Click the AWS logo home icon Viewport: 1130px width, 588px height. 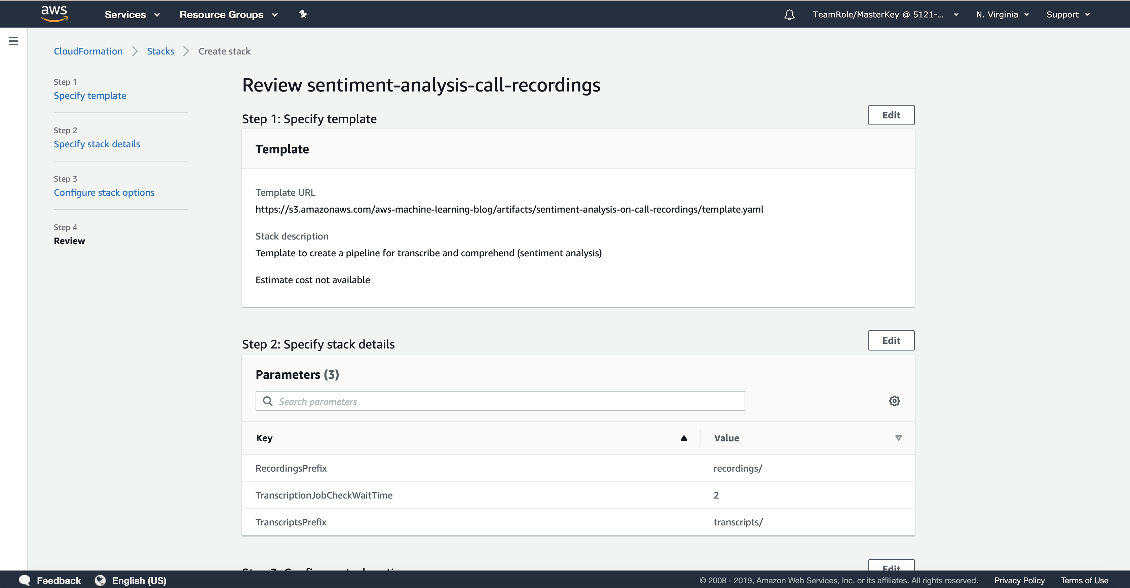[x=54, y=13]
